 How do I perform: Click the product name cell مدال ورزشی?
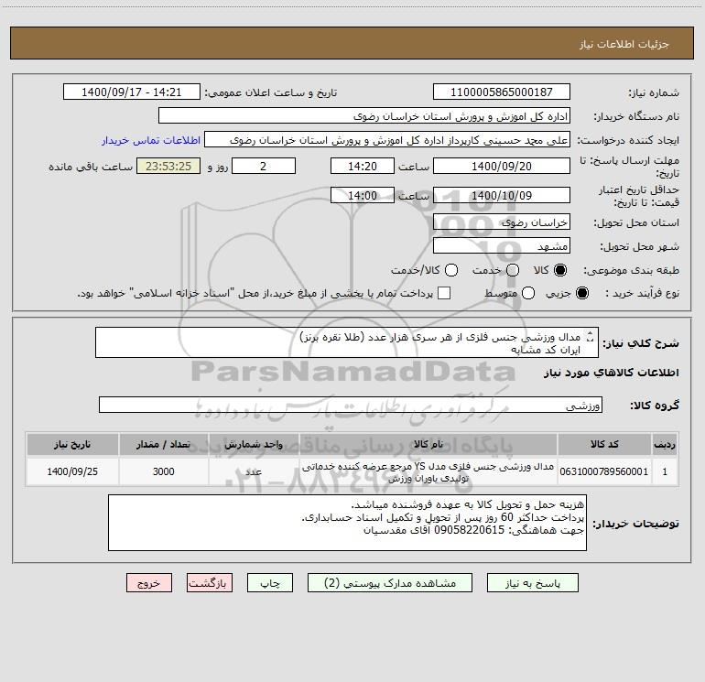coord(428,471)
